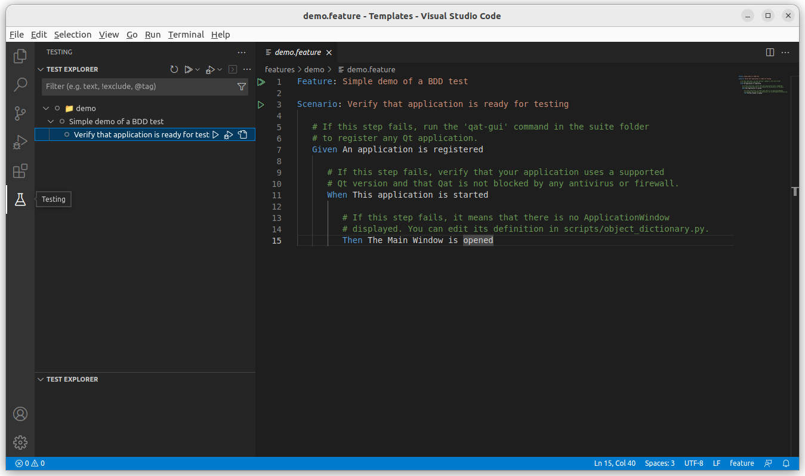This screenshot has height=476, width=805.
Task: Open the test output terminal panel
Action: click(x=233, y=69)
